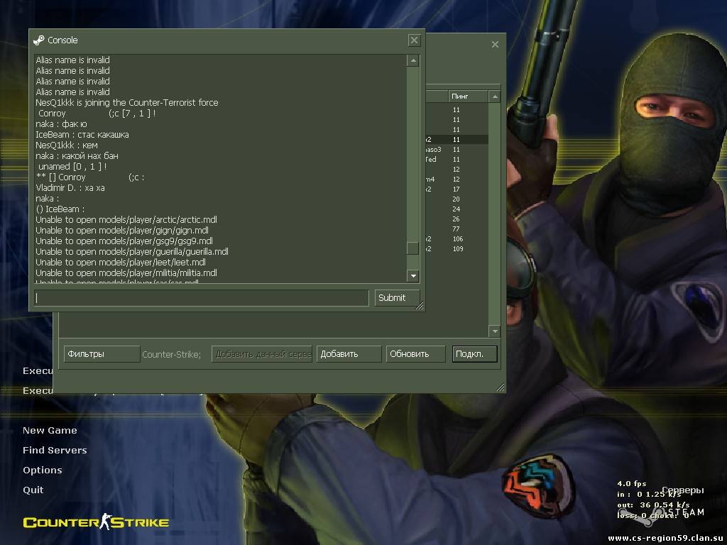Click the Обновить refresh button
Image resolution: width=727 pixels, height=545 pixels.
click(415, 354)
